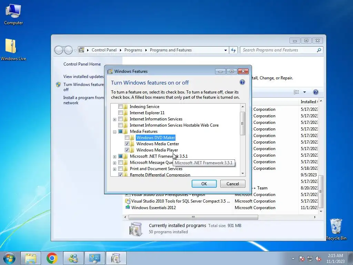
Task: Check the Internet Information Services checkbox
Action: click(x=120, y=119)
